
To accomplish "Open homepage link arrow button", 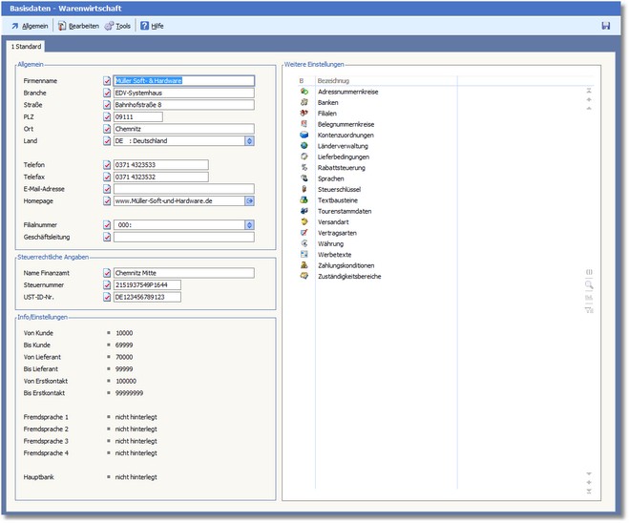I will click(249, 201).
